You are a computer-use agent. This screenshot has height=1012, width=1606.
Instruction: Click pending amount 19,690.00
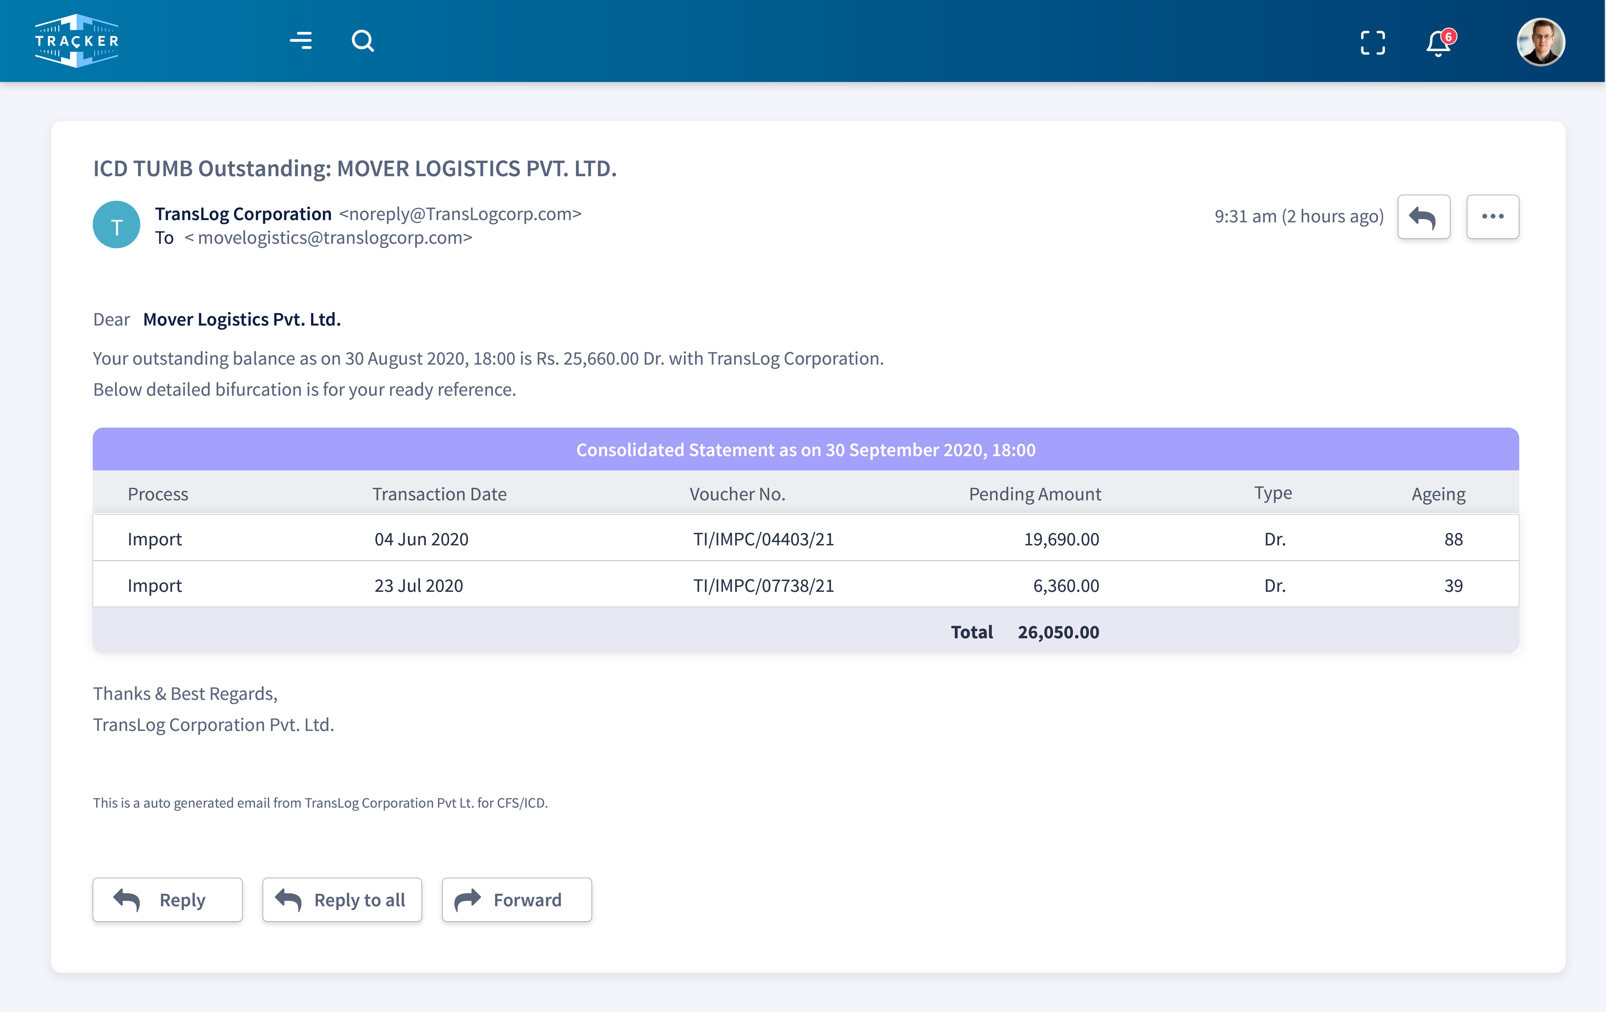pos(1062,539)
